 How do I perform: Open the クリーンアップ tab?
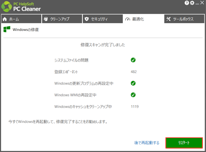(62, 19)
